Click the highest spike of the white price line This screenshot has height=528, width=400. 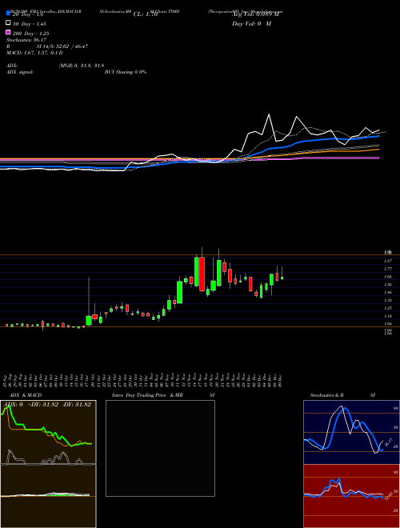click(x=269, y=115)
